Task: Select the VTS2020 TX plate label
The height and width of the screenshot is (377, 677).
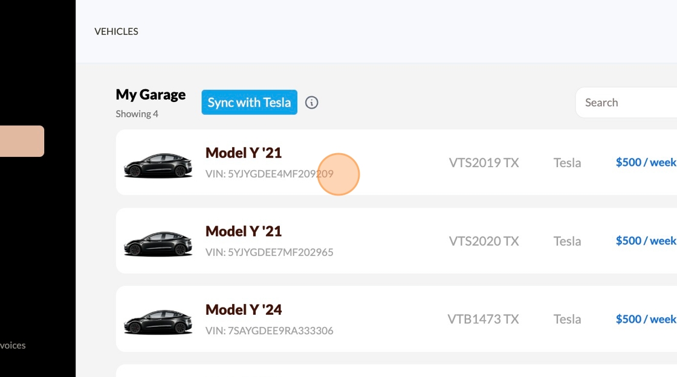Action: point(484,241)
